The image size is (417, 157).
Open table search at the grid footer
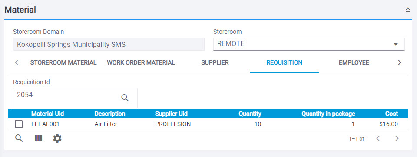tap(19, 138)
